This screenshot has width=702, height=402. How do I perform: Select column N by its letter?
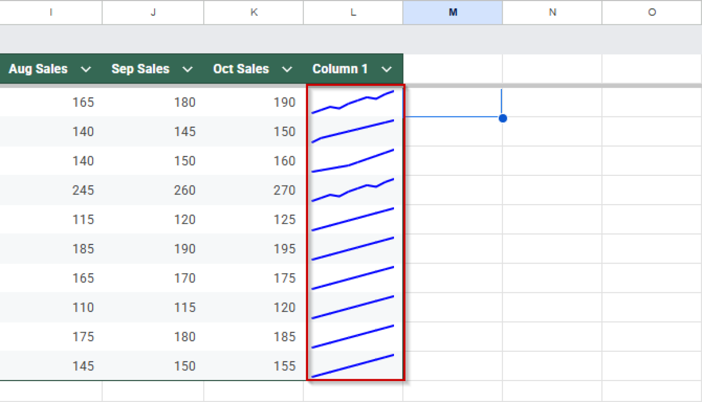tap(552, 12)
